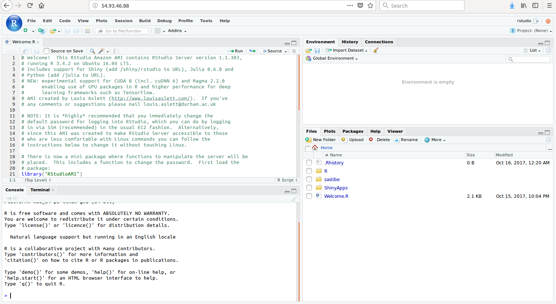Image resolution: width=556 pixels, height=304 pixels.
Task: Open the Welcome.R file link
Action: coord(336,196)
